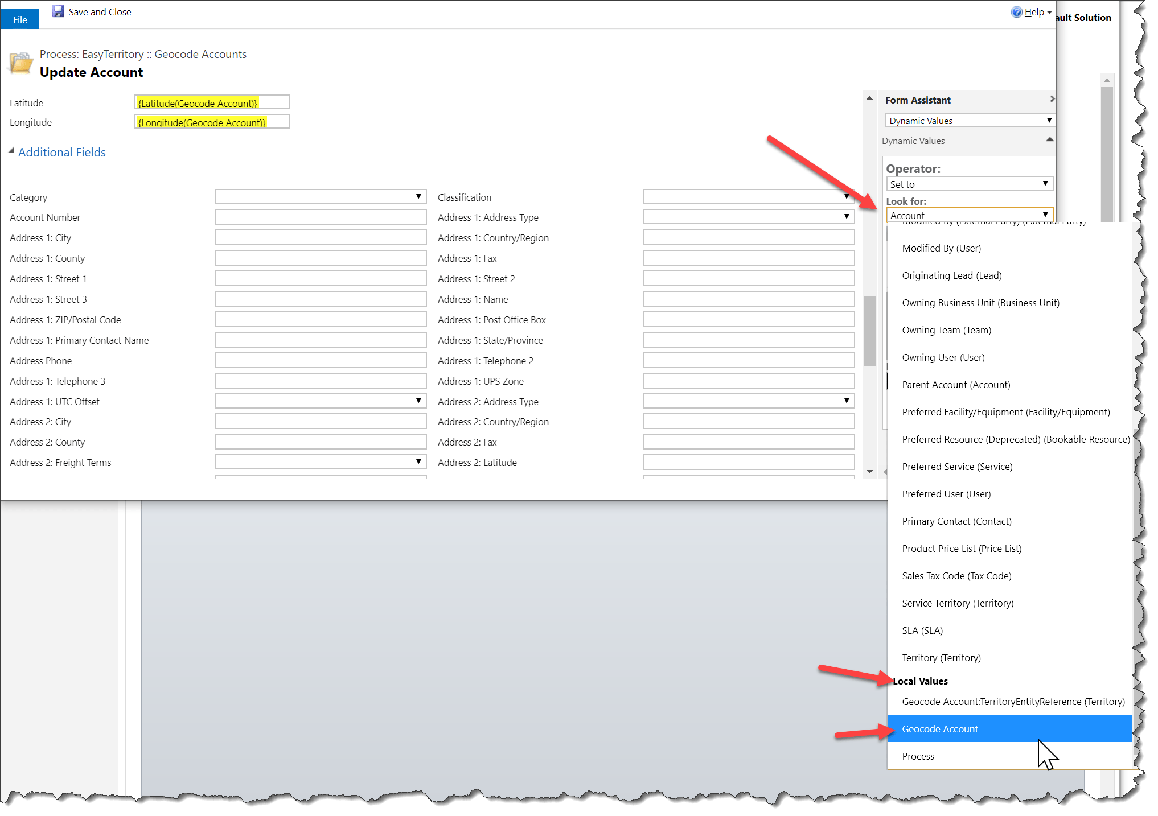This screenshot has width=1158, height=816.
Task: Select 'Process' from the Local Values list
Action: [918, 756]
